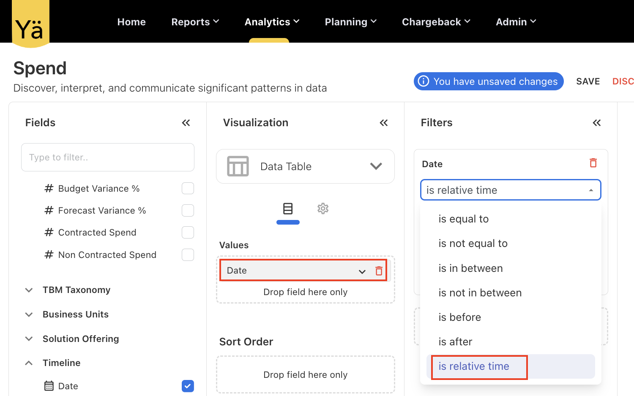
Task: Select the data layout tab icon
Action: coord(288,209)
